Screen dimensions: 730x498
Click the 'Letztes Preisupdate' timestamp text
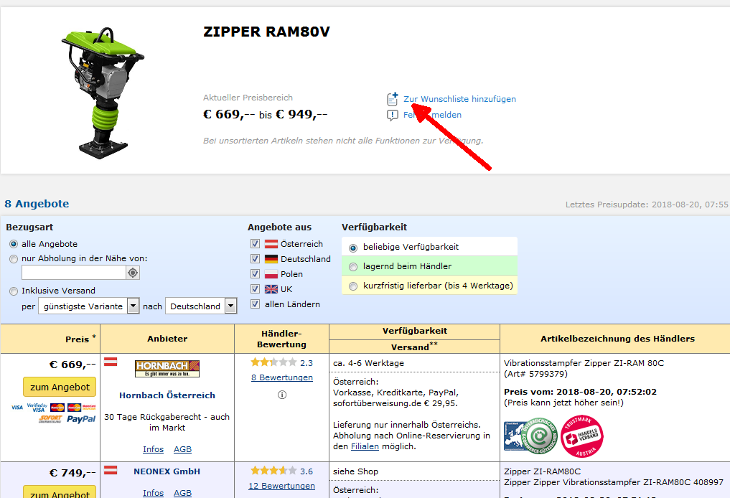point(647,205)
